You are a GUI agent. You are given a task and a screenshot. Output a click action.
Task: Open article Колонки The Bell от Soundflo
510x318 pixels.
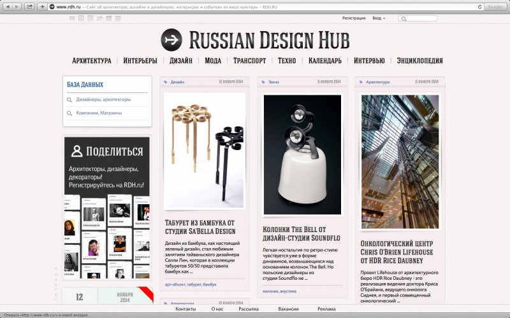point(301,233)
